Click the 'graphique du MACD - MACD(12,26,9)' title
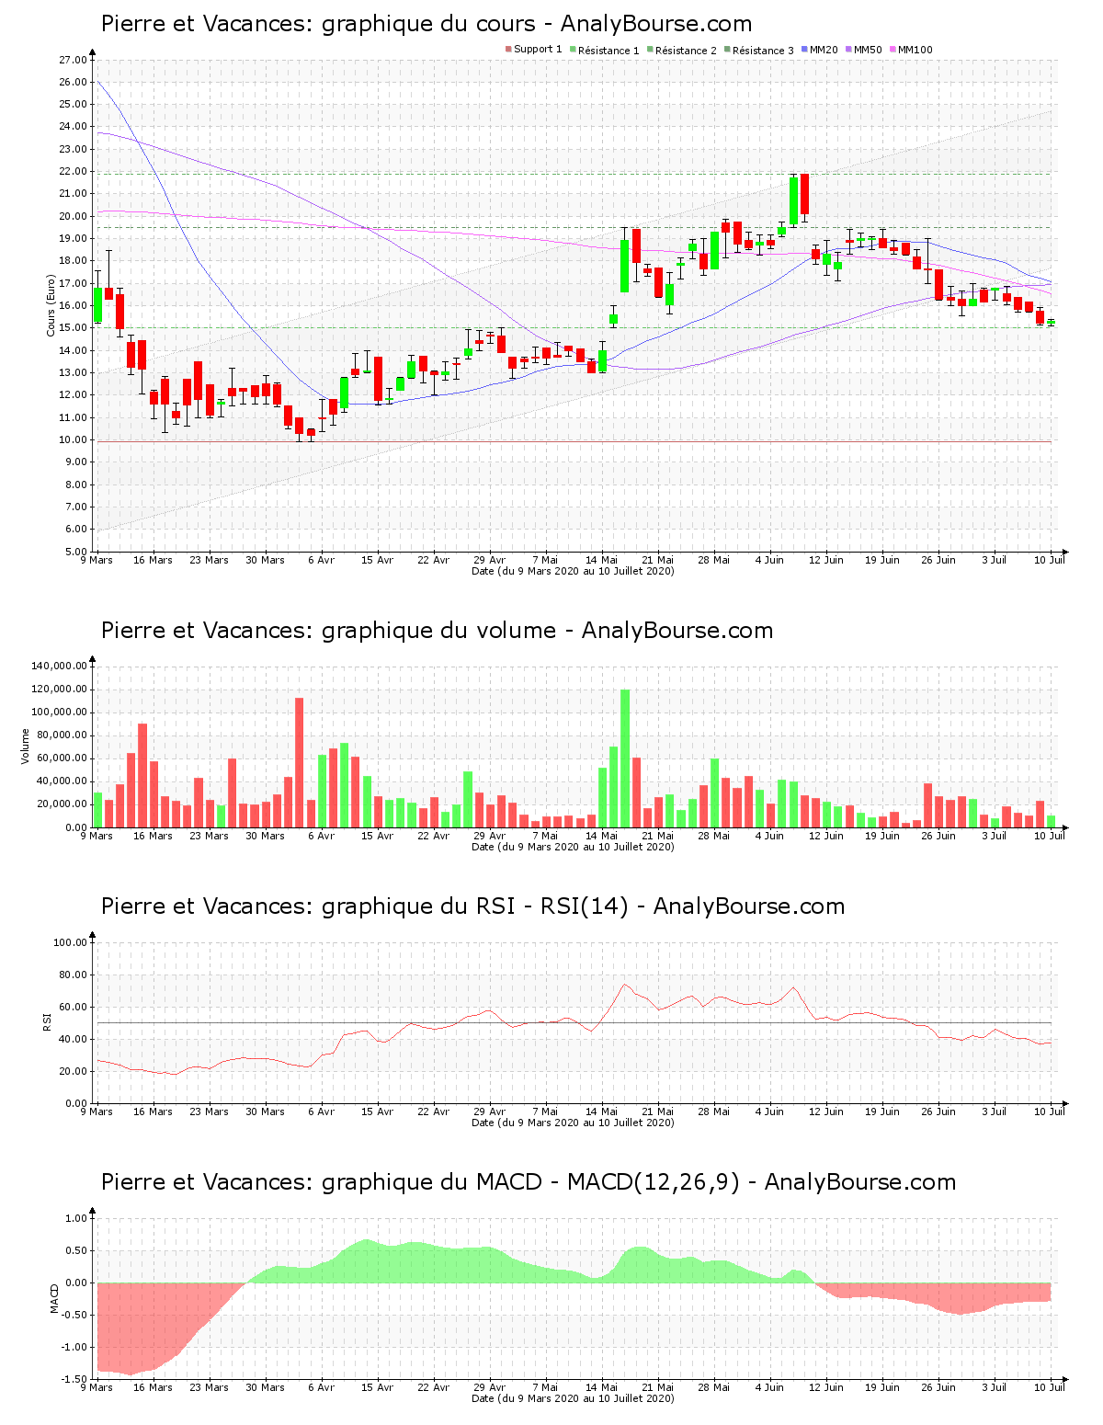This screenshot has height=1425, width=1103. pyautogui.click(x=530, y=1182)
